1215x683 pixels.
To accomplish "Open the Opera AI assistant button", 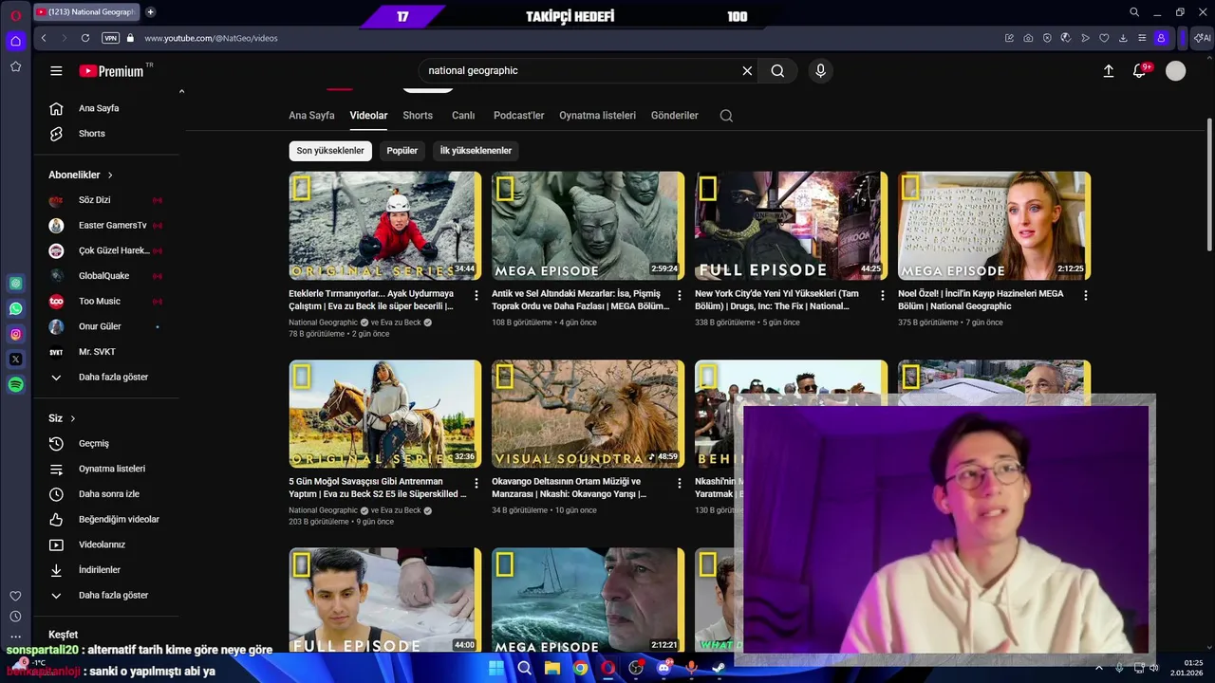I will click(x=1201, y=38).
